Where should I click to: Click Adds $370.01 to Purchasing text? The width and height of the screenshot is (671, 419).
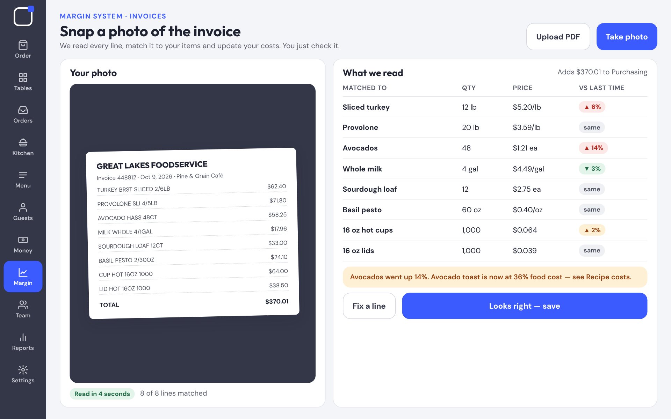click(x=602, y=72)
